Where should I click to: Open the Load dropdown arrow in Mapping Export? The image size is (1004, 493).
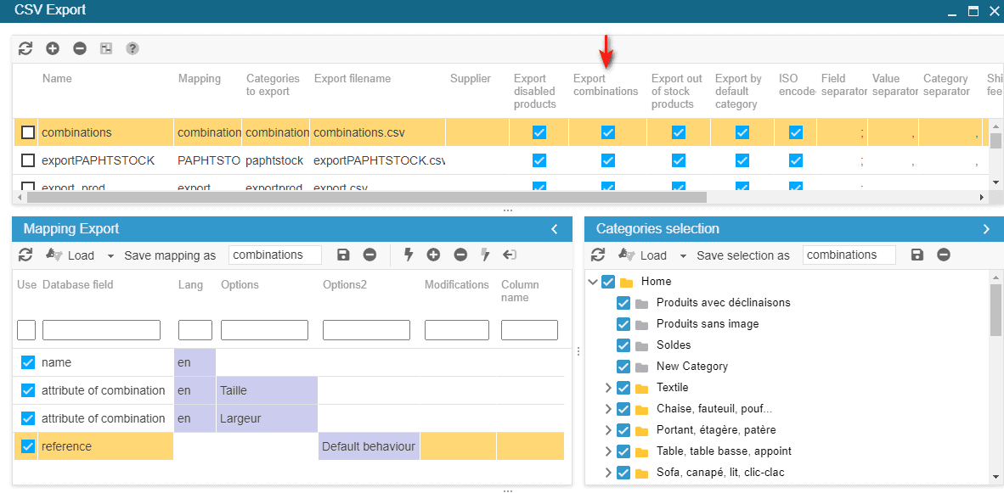coord(110,255)
